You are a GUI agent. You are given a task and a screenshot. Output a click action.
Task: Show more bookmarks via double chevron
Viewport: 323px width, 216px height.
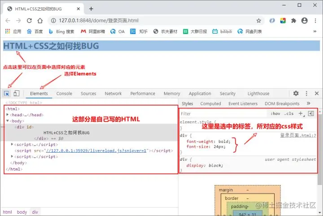point(315,31)
